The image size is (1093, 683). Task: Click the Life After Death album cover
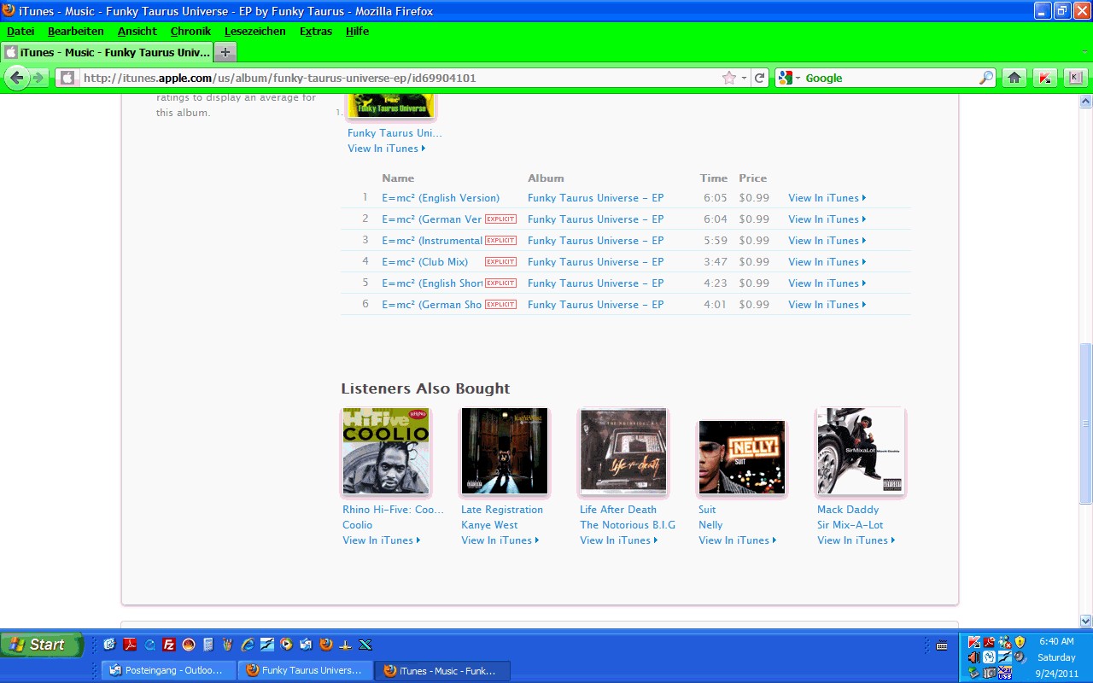click(623, 451)
